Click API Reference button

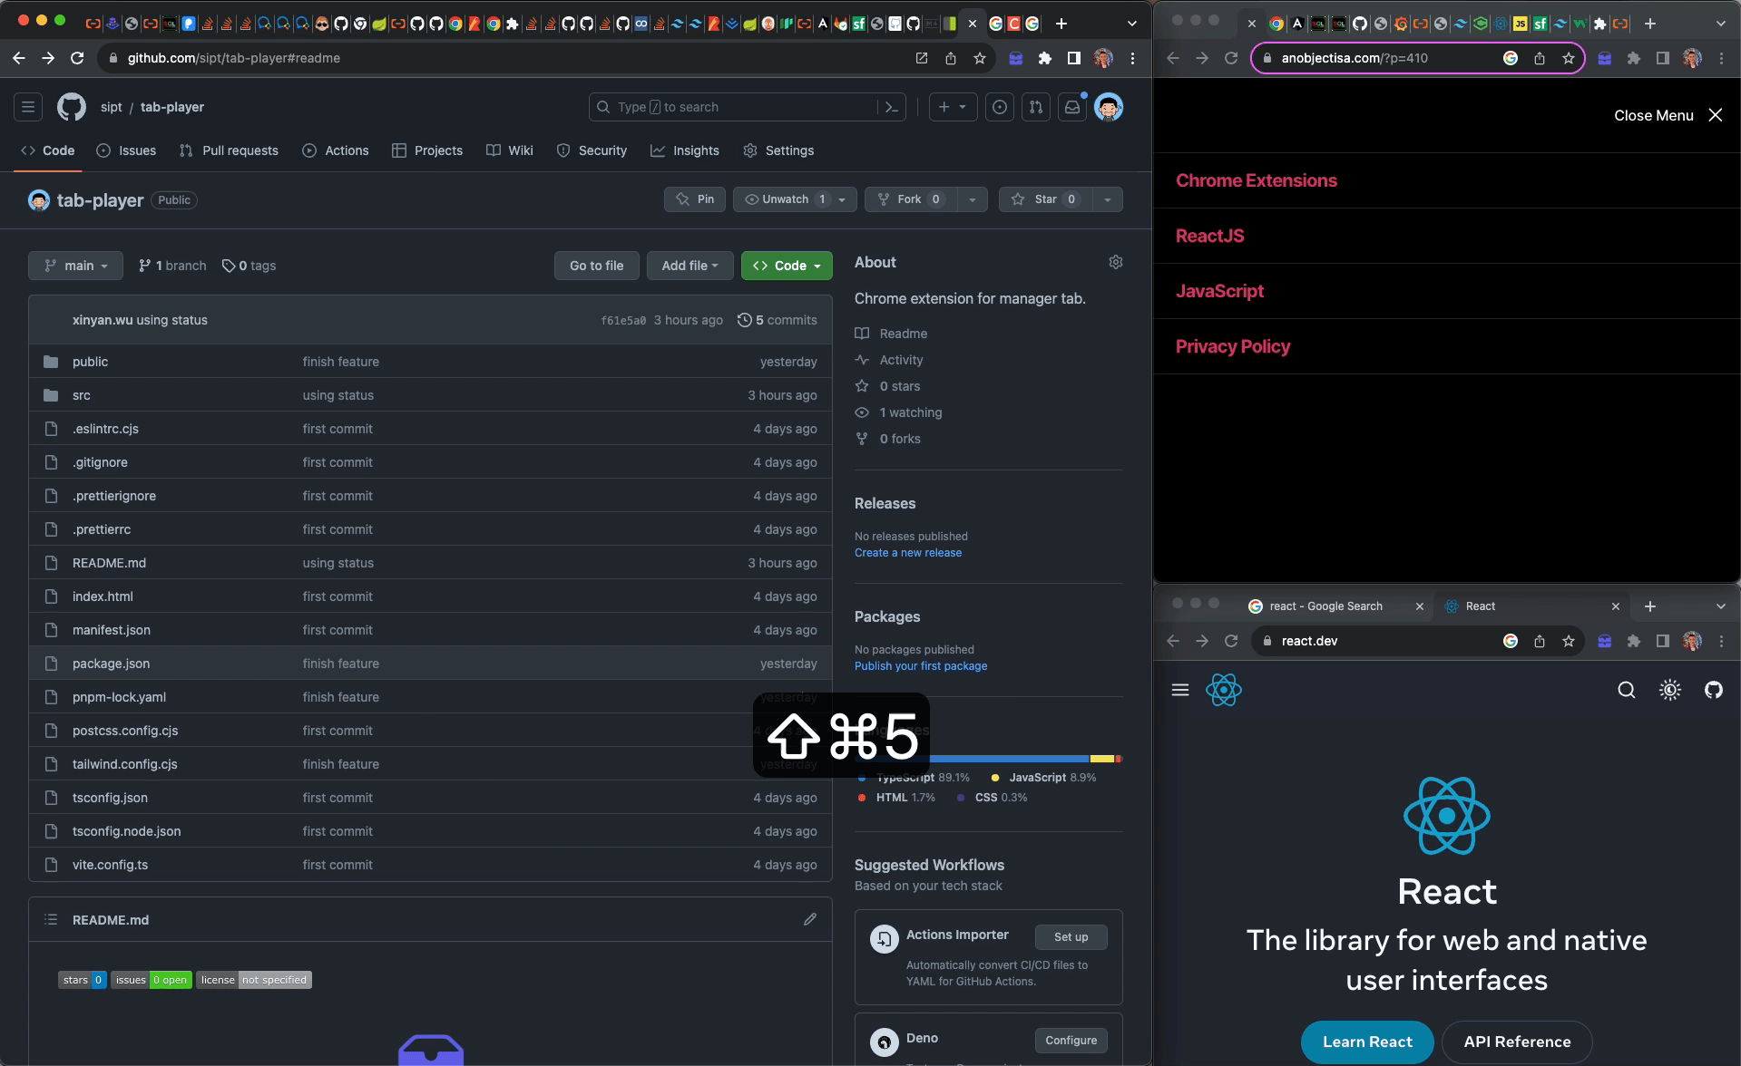coord(1517,1042)
